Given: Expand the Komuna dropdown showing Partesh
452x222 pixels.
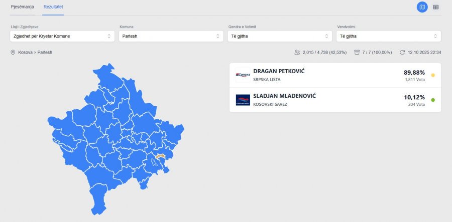Looking at the screenshot, I should 171,36.
